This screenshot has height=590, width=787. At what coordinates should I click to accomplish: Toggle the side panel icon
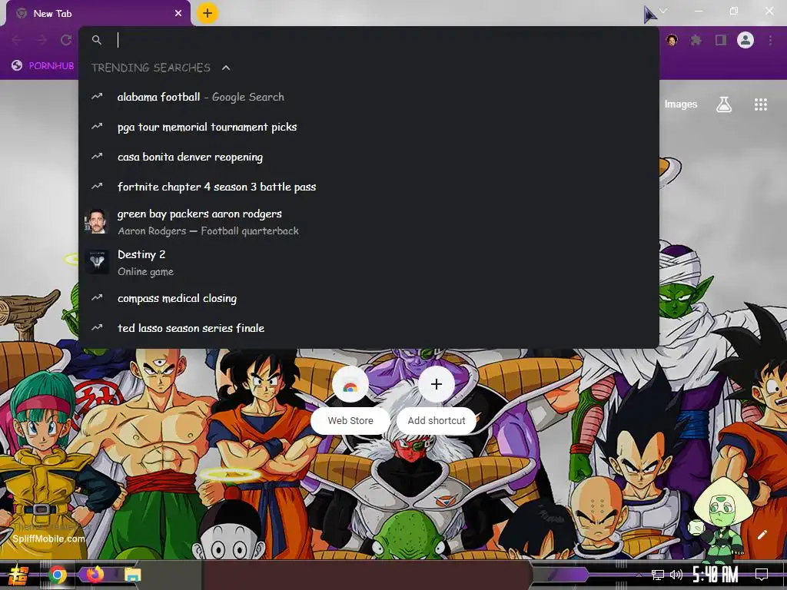[x=721, y=40]
